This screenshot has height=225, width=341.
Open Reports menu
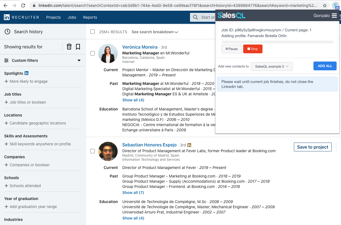click(x=90, y=17)
